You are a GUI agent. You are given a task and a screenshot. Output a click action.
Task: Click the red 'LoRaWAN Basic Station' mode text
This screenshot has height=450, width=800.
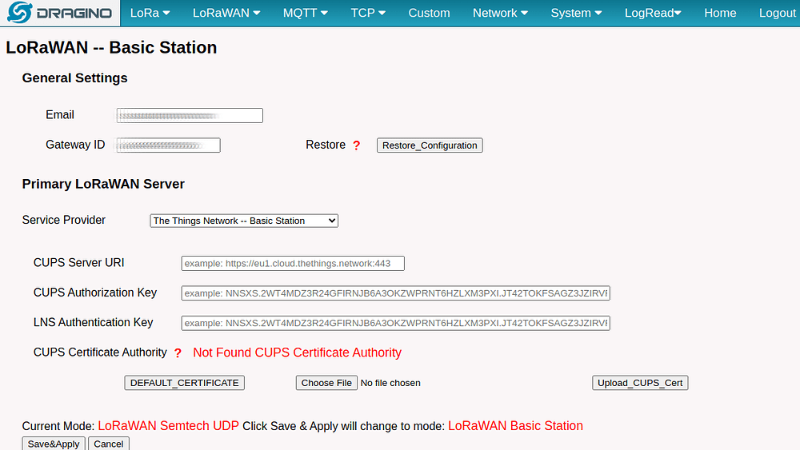515,425
